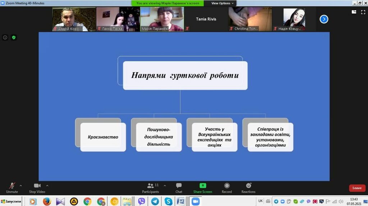
Task: Leave the meeting
Action: click(357, 188)
